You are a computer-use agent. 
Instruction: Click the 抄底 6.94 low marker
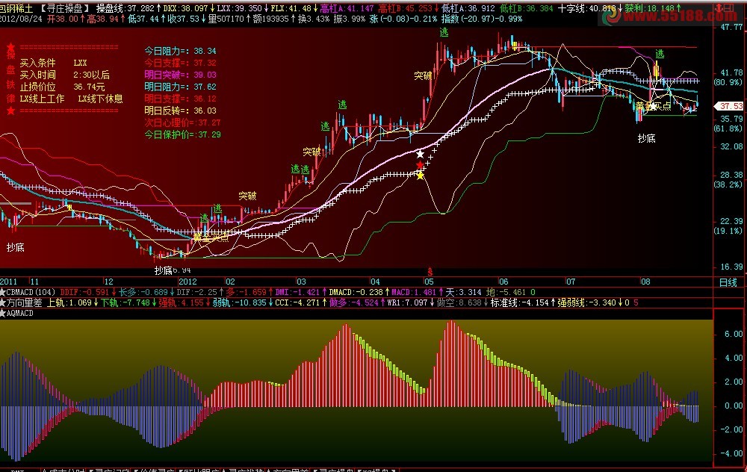[x=173, y=270]
